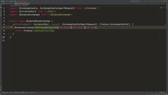Click the BinanceMockExchange class name on line 5
168x95 pixels.
coord(38,21)
